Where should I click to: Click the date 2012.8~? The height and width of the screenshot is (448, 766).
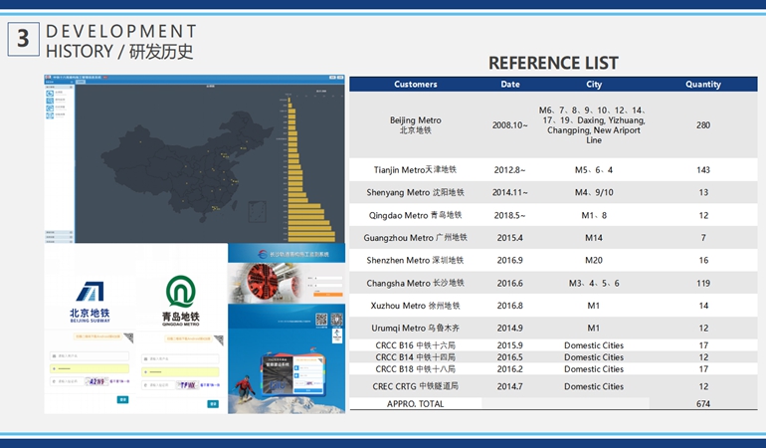510,169
